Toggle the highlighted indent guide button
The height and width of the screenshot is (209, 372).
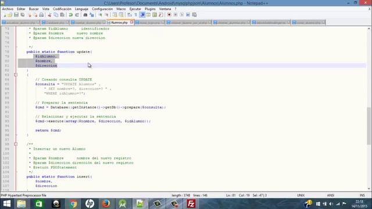tap(142, 15)
